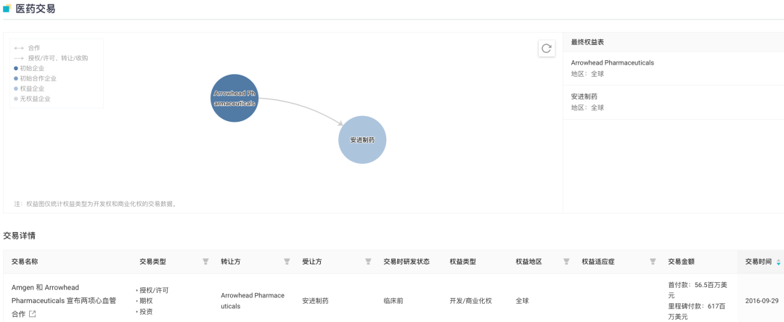
Task: Click the 权益企业 legend entry
Action: 29,88
